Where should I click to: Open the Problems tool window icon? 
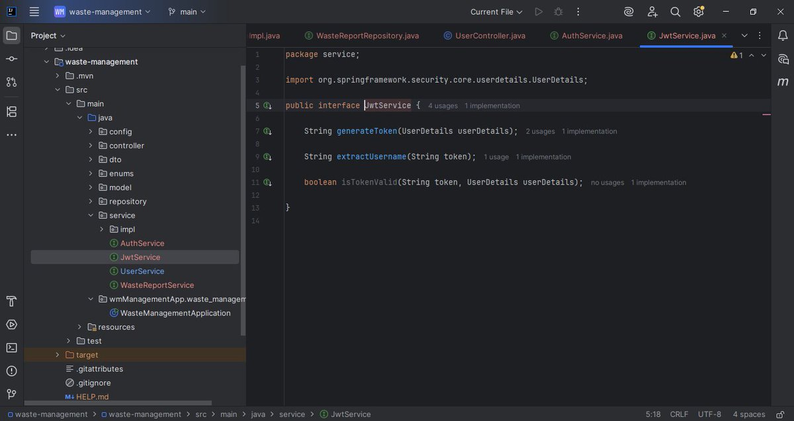[x=11, y=371]
